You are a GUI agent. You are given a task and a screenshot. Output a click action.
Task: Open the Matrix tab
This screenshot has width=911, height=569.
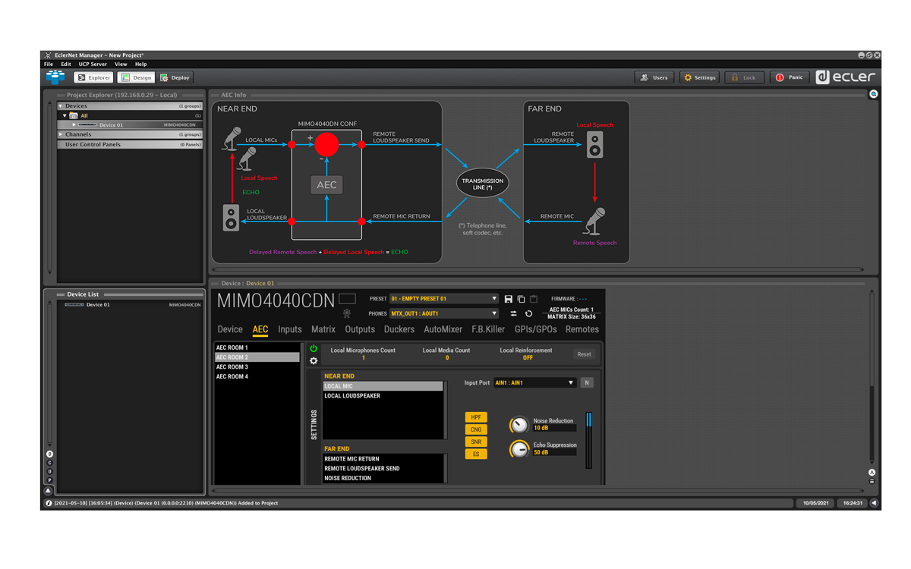coord(323,329)
